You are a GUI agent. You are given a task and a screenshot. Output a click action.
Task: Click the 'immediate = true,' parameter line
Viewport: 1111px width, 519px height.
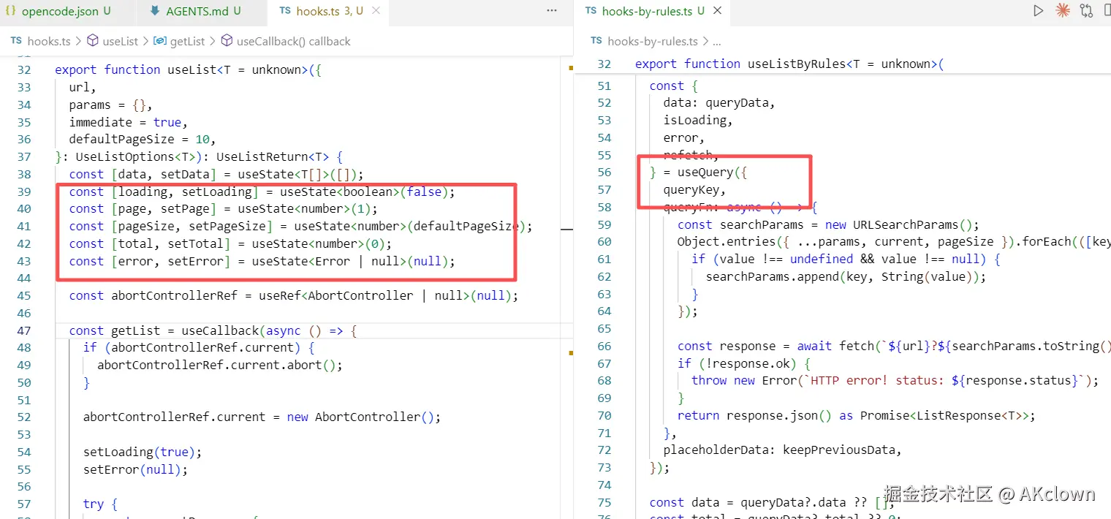coord(129,122)
